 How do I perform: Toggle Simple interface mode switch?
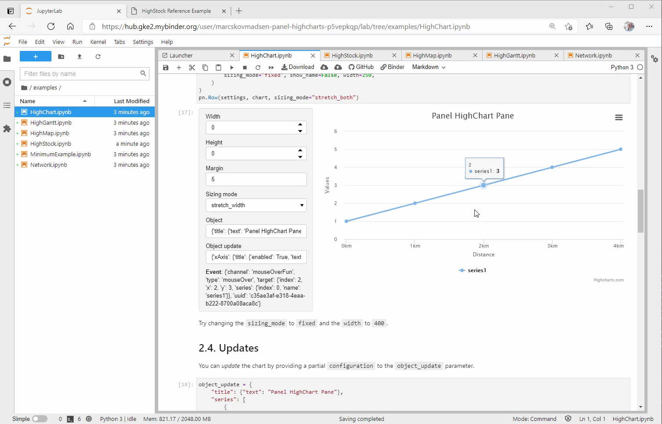[40, 419]
